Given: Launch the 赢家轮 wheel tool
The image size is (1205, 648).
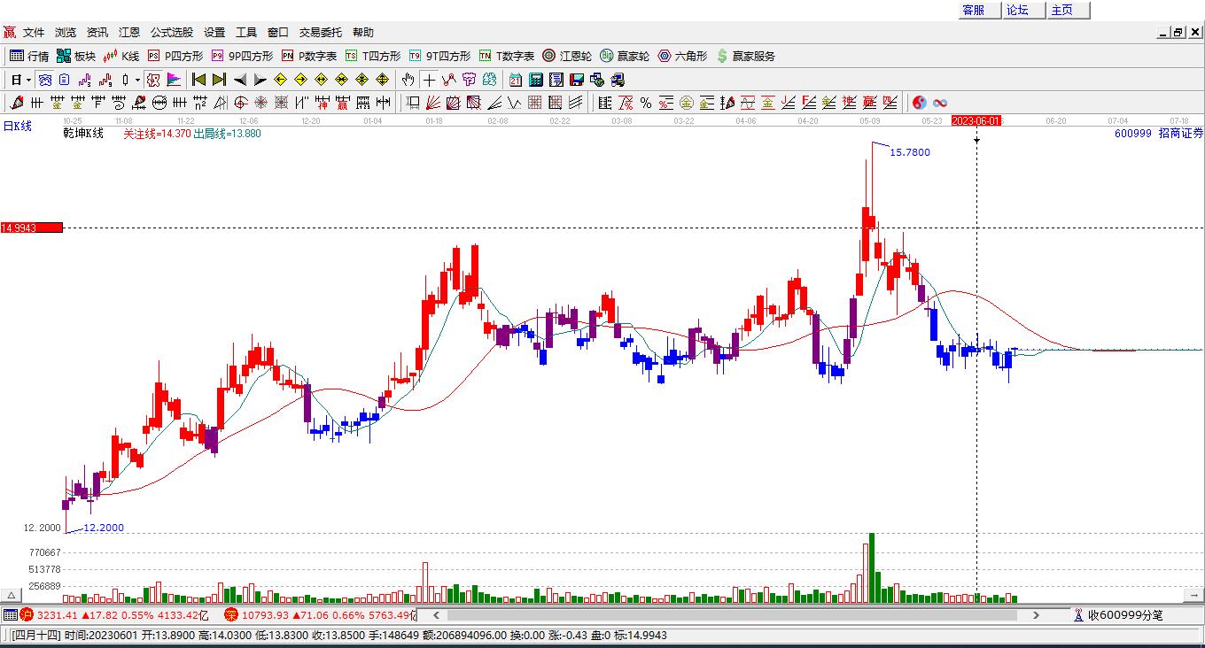Looking at the screenshot, I should tap(625, 56).
